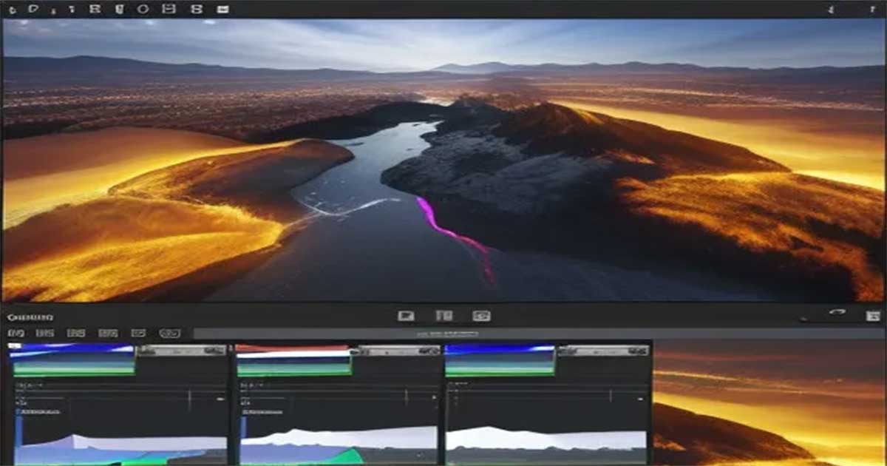Select the third small icon in the lower-left row
The width and height of the screenshot is (887, 466).
pyautogui.click(x=76, y=334)
